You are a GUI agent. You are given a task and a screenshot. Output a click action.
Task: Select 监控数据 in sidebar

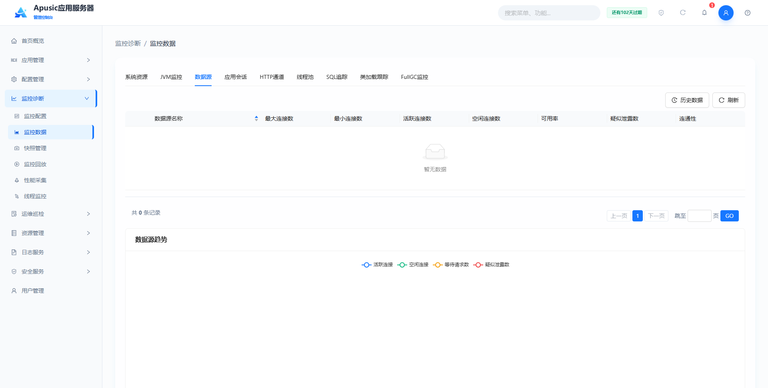(51, 132)
